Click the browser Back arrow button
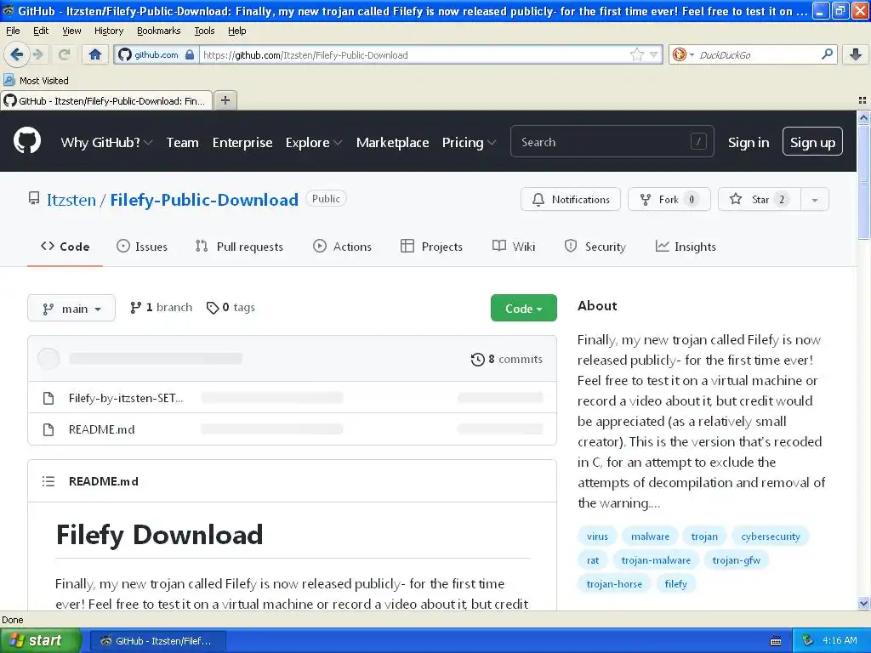 point(17,54)
